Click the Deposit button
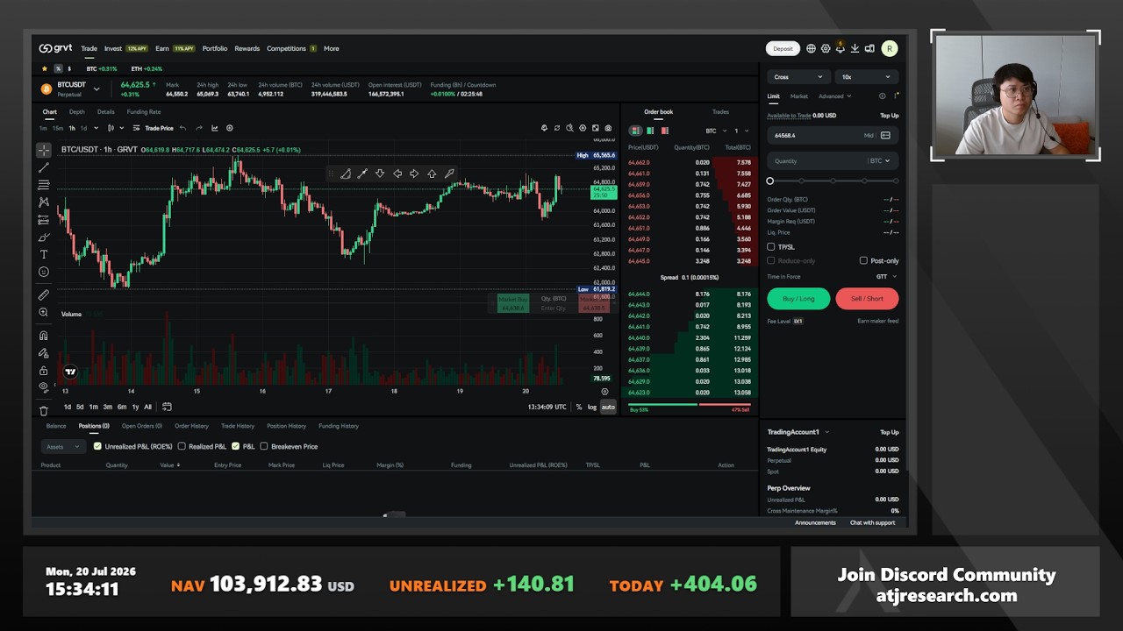 (x=783, y=49)
